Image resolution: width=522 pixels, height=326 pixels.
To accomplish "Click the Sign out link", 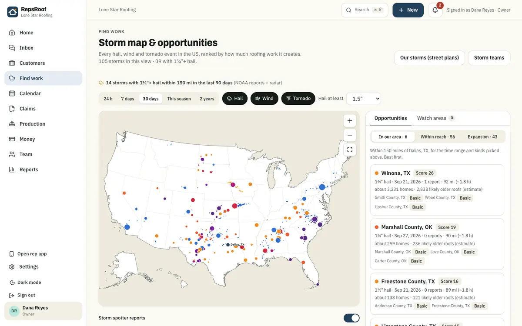I will click(26, 295).
